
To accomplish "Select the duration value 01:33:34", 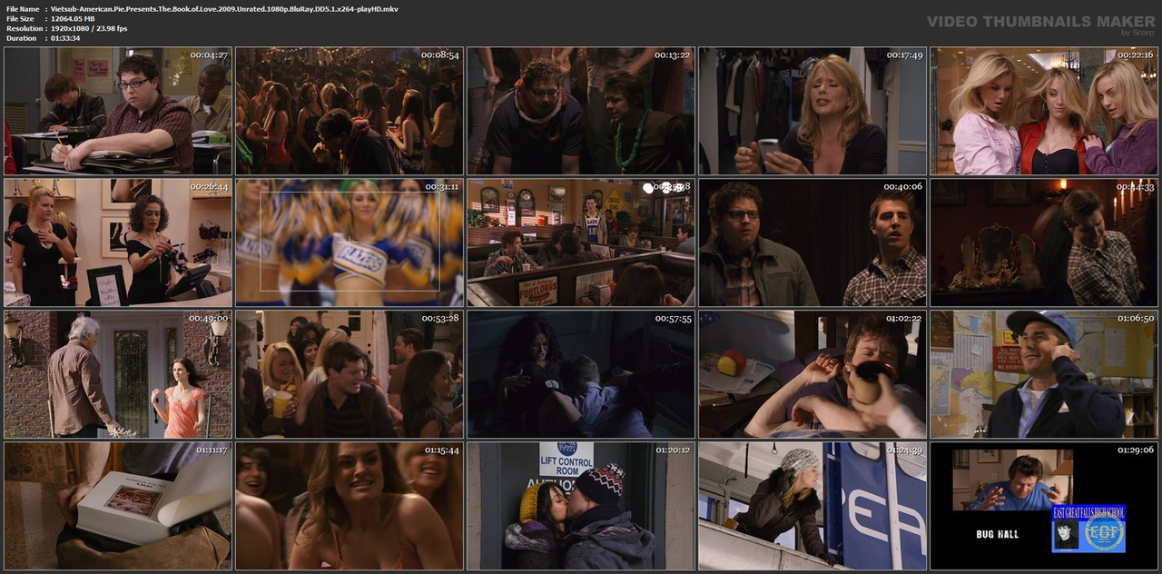I will [65, 38].
